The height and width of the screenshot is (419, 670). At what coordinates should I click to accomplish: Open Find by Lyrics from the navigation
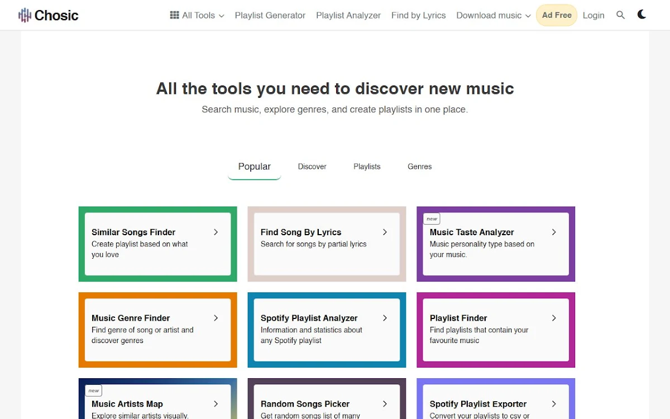(x=419, y=15)
